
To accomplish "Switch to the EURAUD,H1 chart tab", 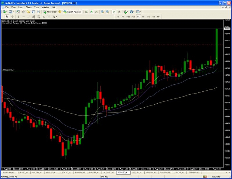I will coord(9,172).
